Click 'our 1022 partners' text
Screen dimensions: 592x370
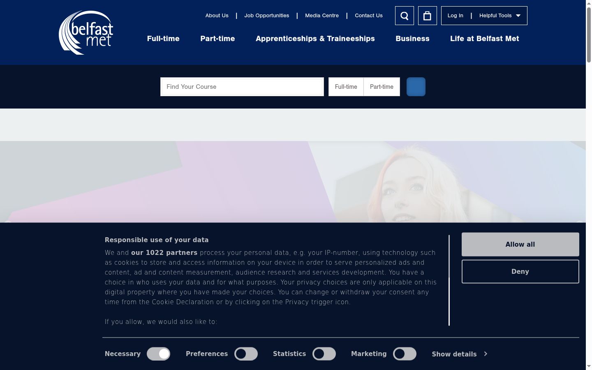[164, 253]
